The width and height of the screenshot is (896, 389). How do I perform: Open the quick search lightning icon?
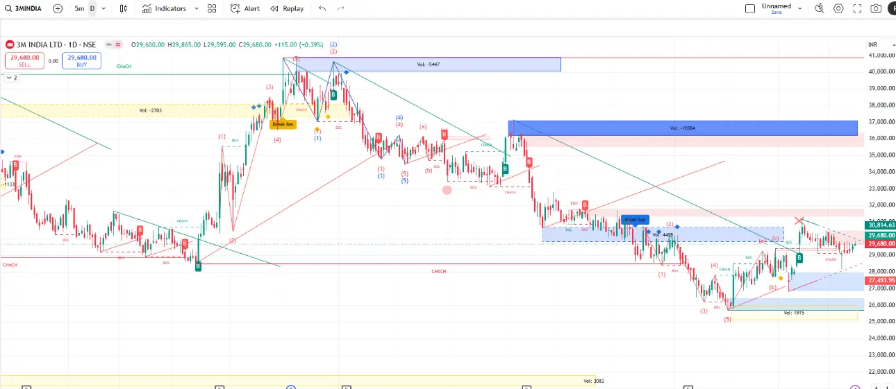pos(820,8)
